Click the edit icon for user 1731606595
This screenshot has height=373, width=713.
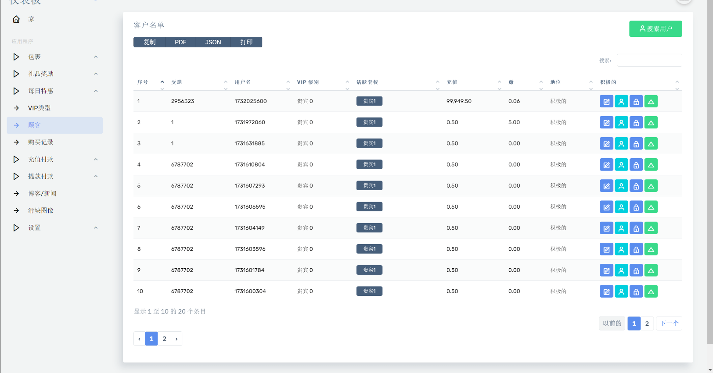pos(606,207)
